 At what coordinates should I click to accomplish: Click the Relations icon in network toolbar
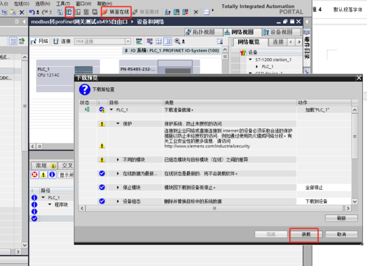139,41
